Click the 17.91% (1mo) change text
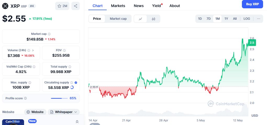The width and height of the screenshot is (267, 125). coord(42,19)
